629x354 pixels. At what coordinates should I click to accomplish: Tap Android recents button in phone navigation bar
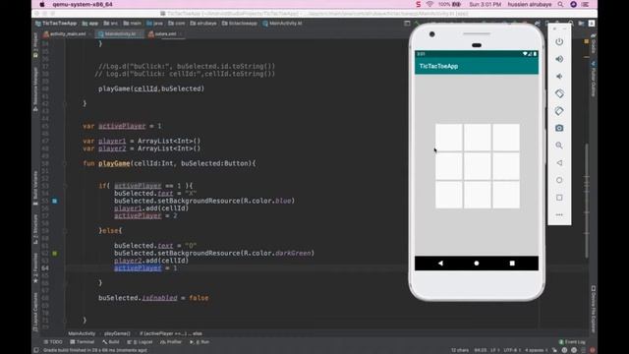pyautogui.click(x=512, y=264)
